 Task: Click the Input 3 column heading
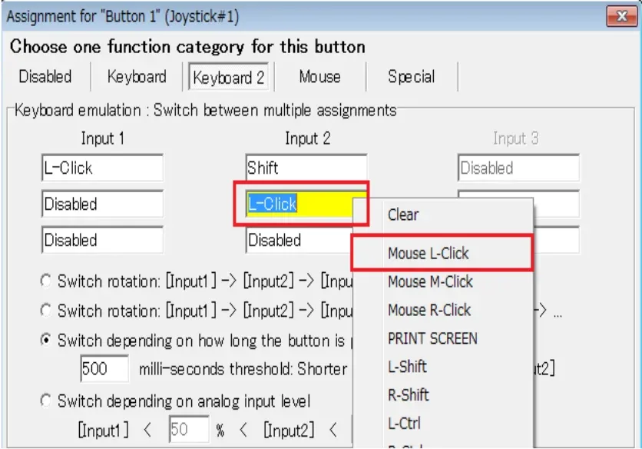tap(515, 138)
